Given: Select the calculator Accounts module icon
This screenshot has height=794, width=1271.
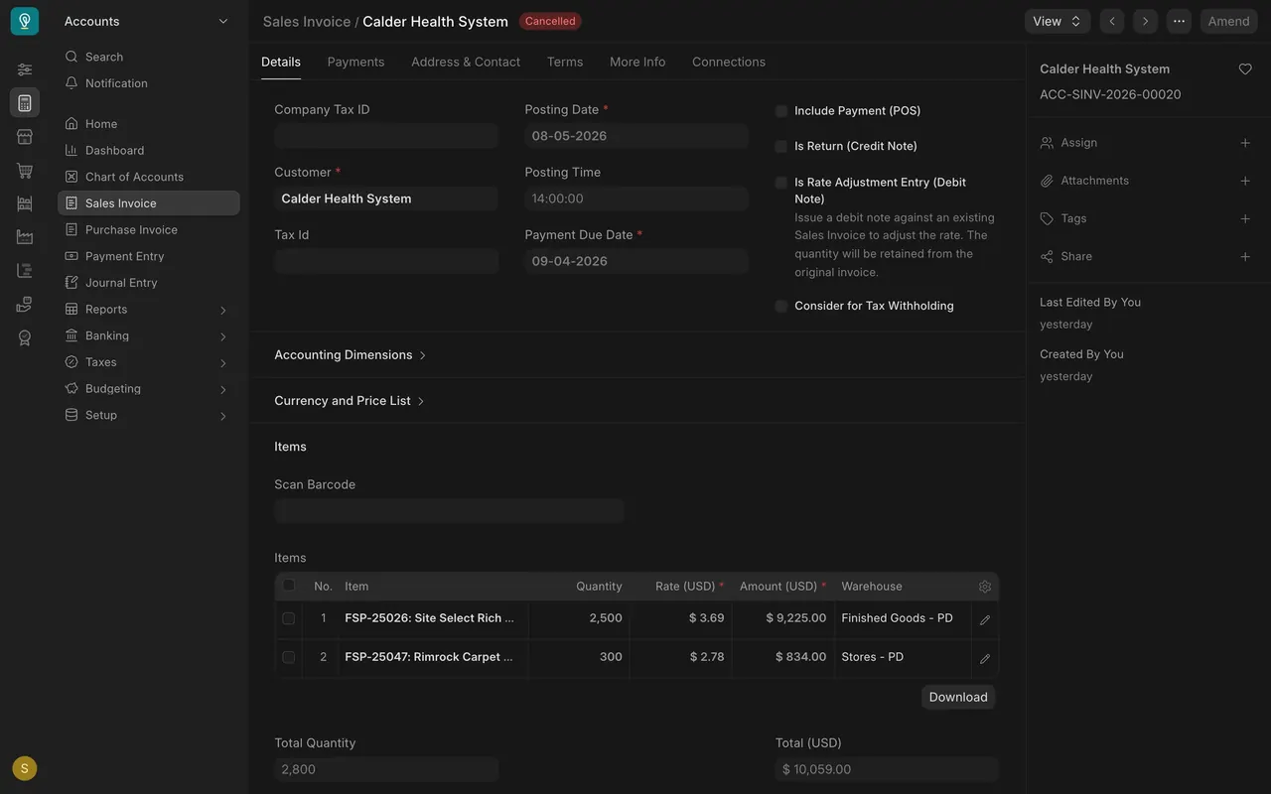Looking at the screenshot, I should tap(25, 103).
